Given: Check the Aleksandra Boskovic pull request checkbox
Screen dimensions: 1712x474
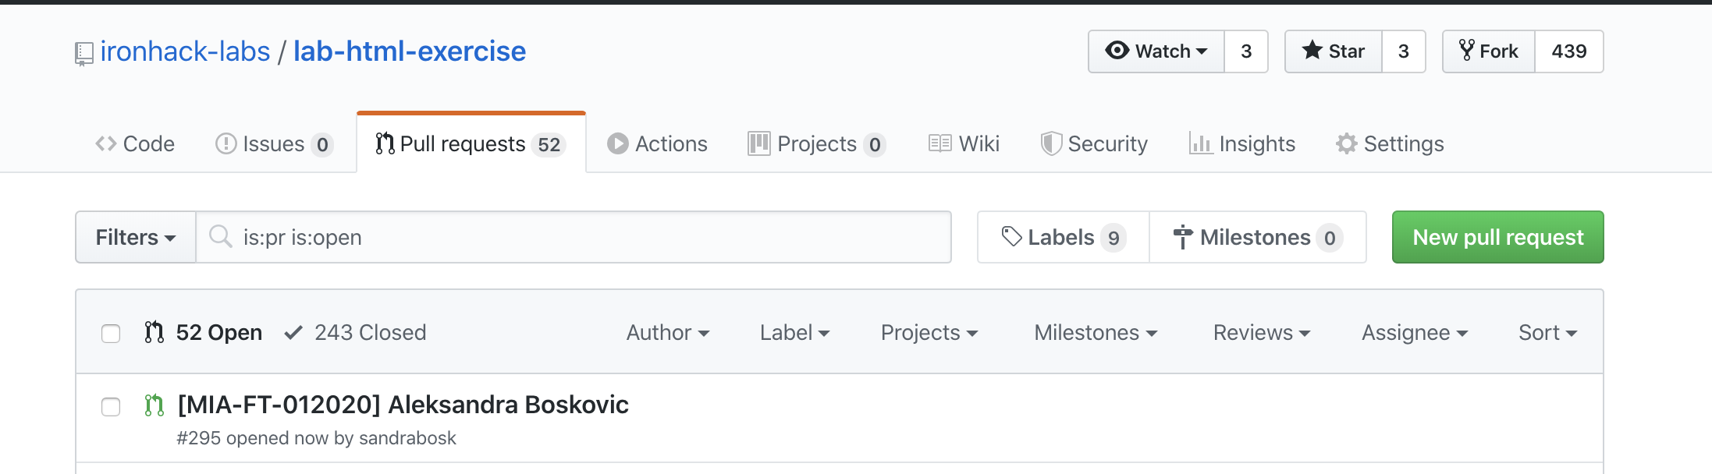Looking at the screenshot, I should pyautogui.click(x=111, y=407).
